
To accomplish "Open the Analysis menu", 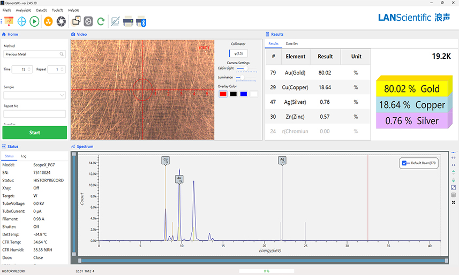I will [x=23, y=10].
